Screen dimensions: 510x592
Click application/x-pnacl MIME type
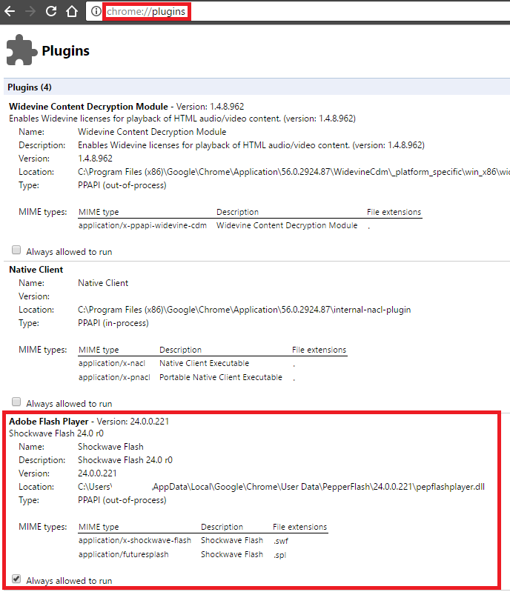114,377
